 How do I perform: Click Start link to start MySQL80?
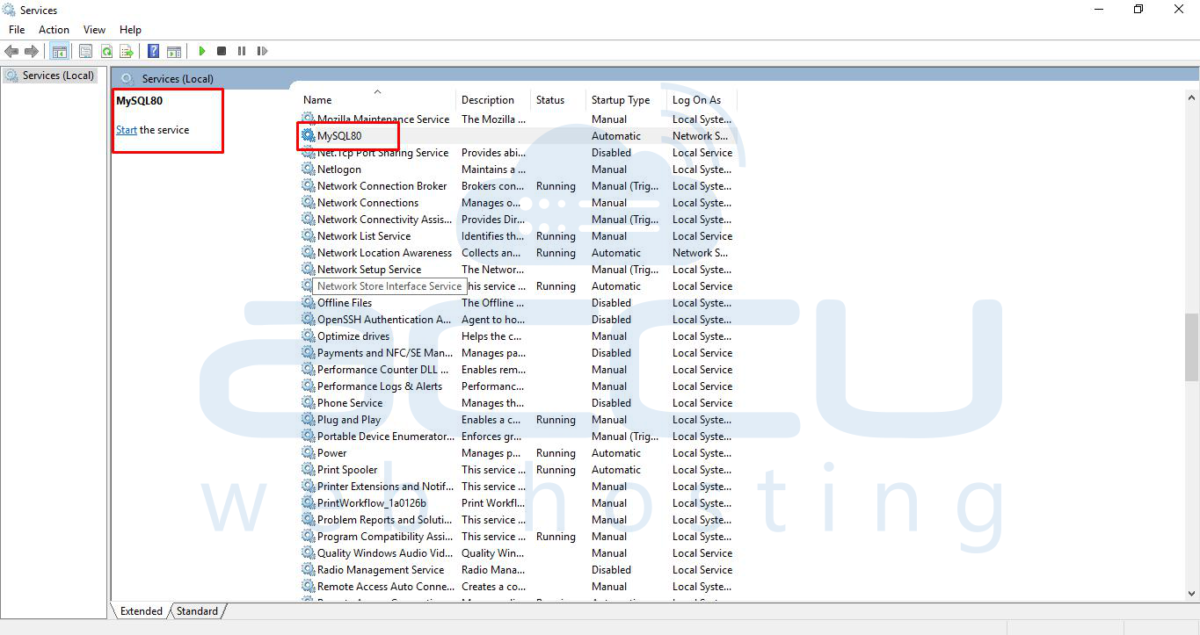(127, 130)
